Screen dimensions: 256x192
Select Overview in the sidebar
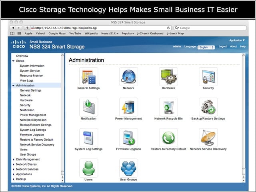(22, 56)
